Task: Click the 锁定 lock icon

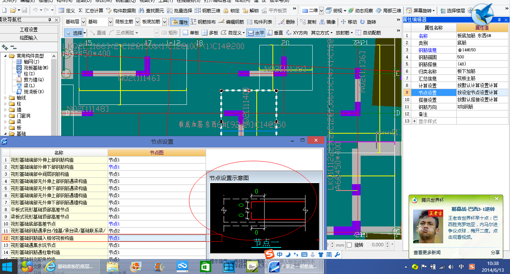Action: pos(232,10)
